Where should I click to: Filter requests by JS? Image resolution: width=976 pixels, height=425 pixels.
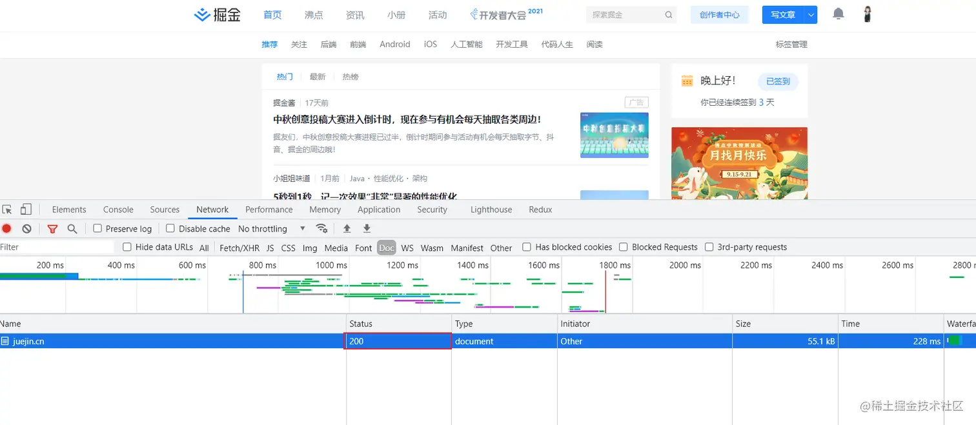[x=270, y=248]
